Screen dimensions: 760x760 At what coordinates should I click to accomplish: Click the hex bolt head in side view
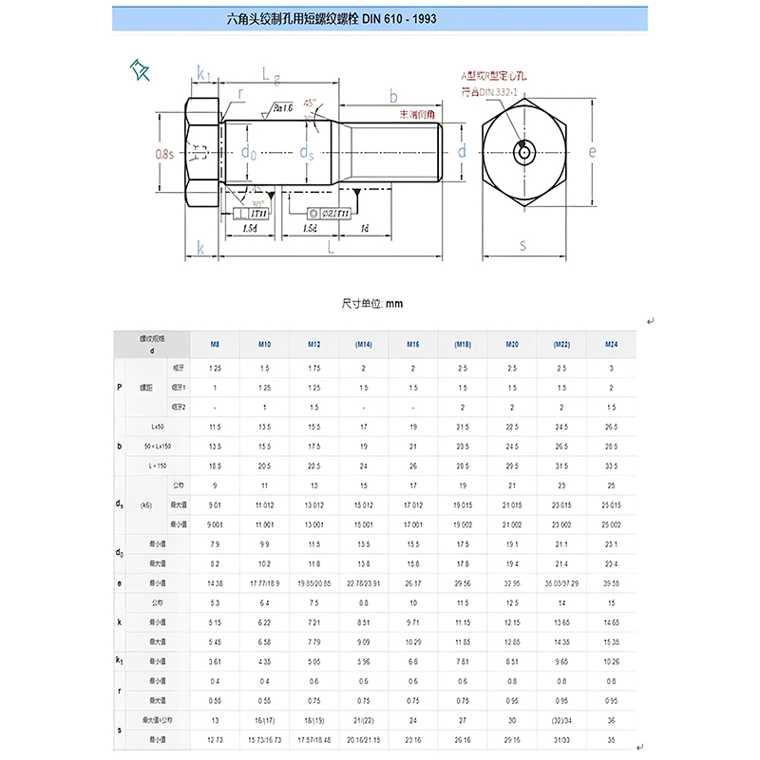pos(202,152)
